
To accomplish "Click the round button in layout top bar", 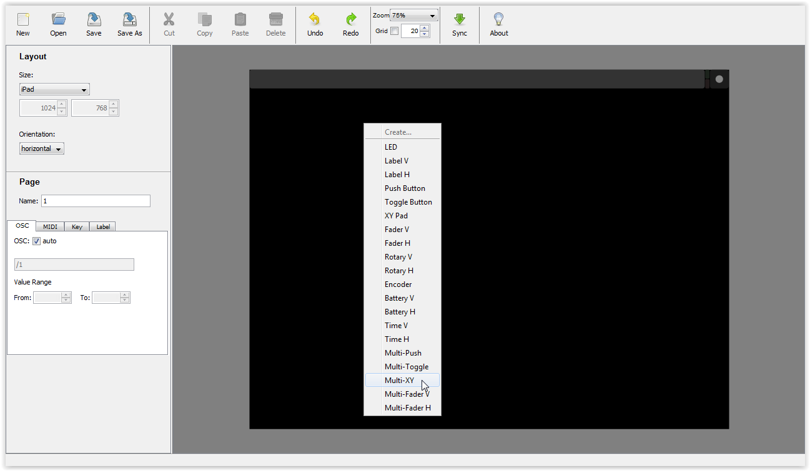I will [719, 79].
